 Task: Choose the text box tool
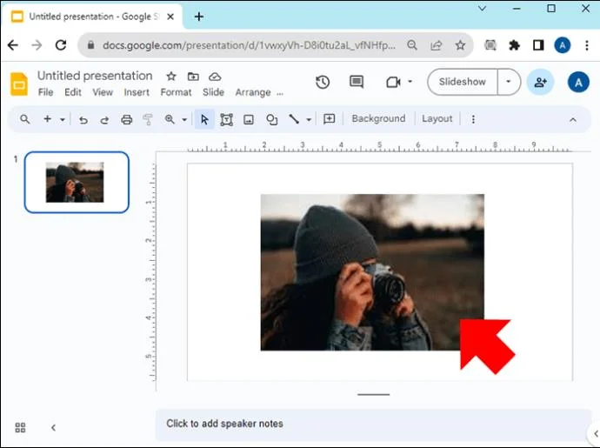pos(226,120)
